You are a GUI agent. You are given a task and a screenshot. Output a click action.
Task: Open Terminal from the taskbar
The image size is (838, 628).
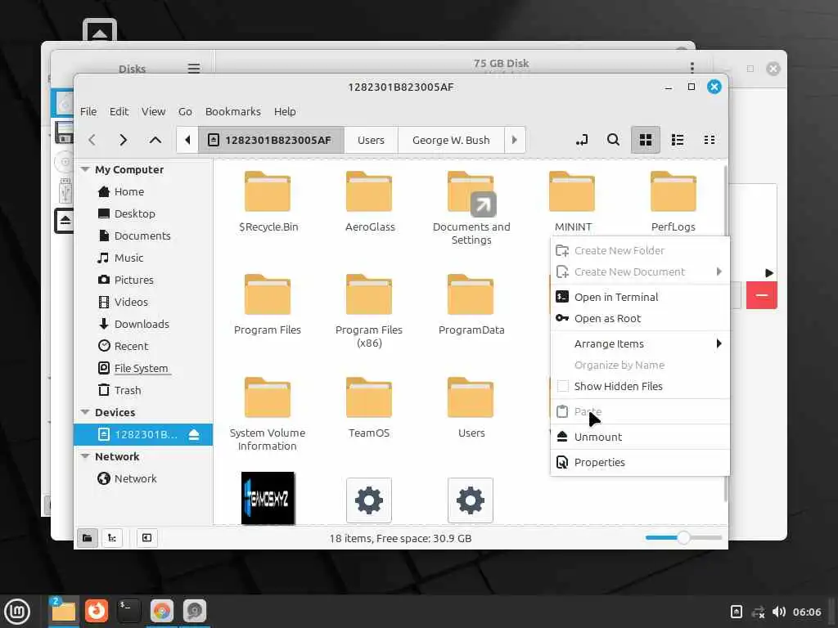pyautogui.click(x=128, y=610)
